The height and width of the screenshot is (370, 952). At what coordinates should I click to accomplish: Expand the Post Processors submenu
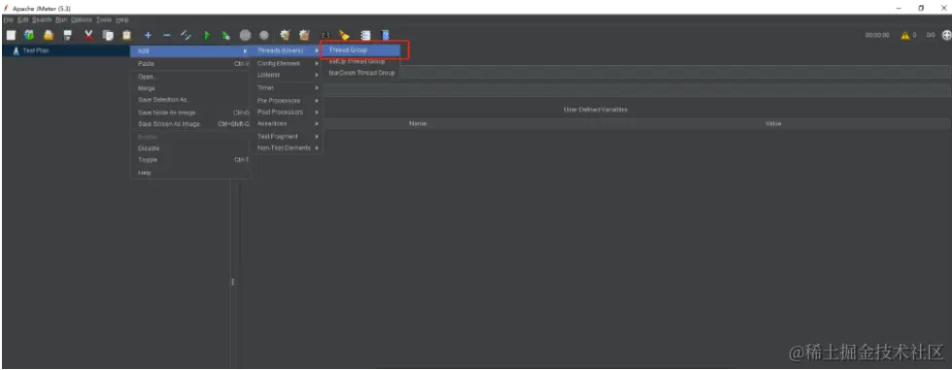288,113
